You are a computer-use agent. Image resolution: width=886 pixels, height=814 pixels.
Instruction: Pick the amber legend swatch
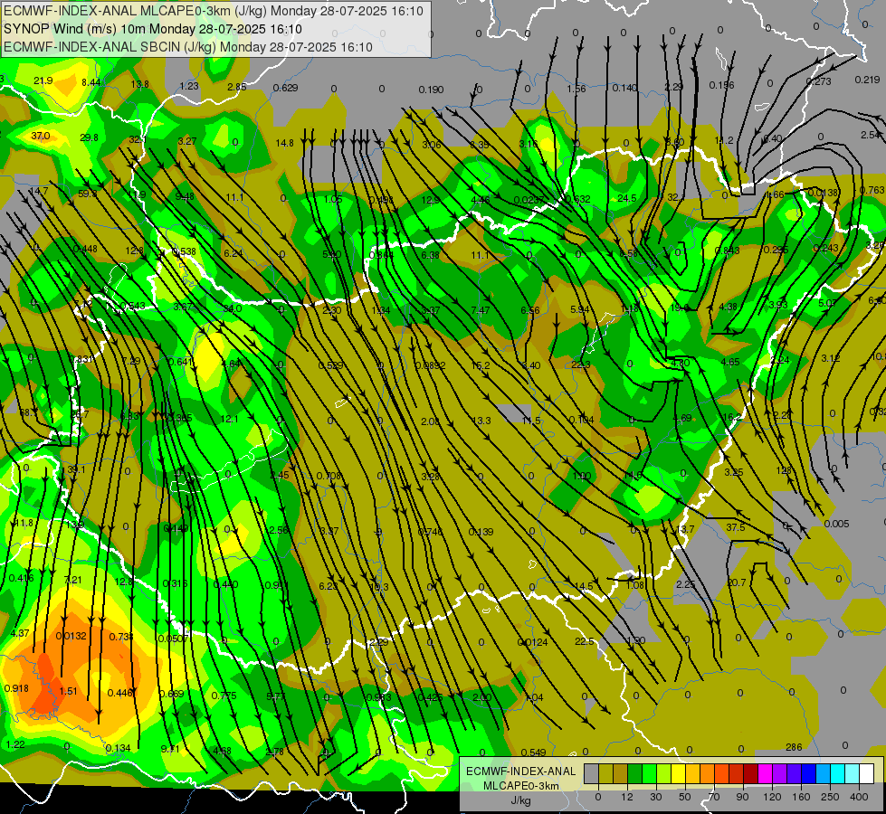click(692, 773)
